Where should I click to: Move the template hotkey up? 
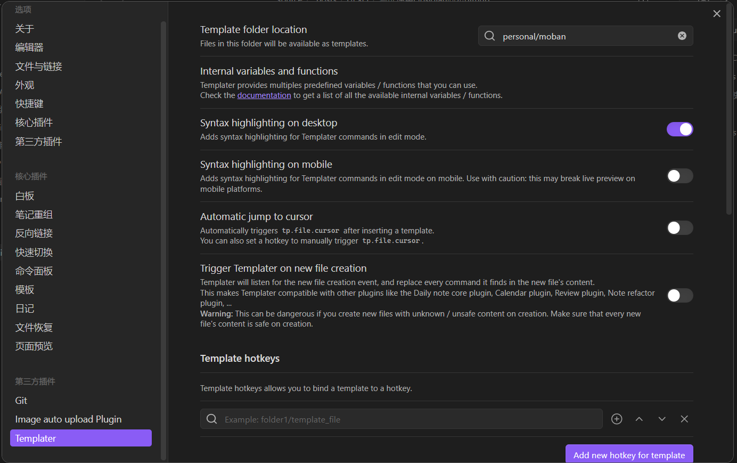639,419
